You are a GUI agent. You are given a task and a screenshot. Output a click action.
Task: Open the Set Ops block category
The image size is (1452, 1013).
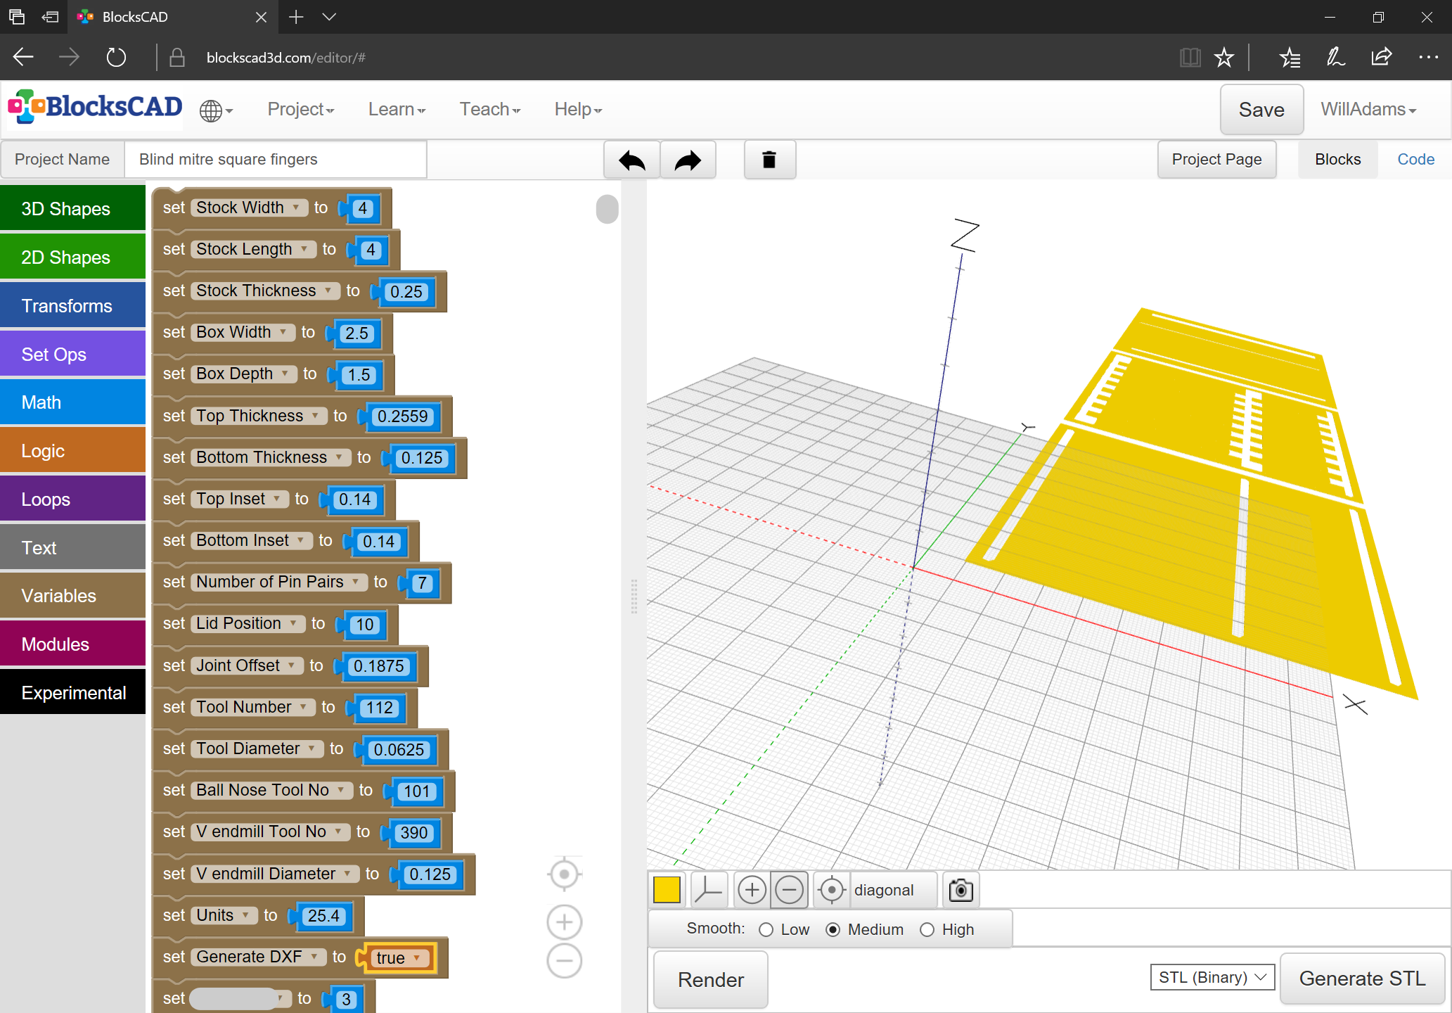pos(73,354)
